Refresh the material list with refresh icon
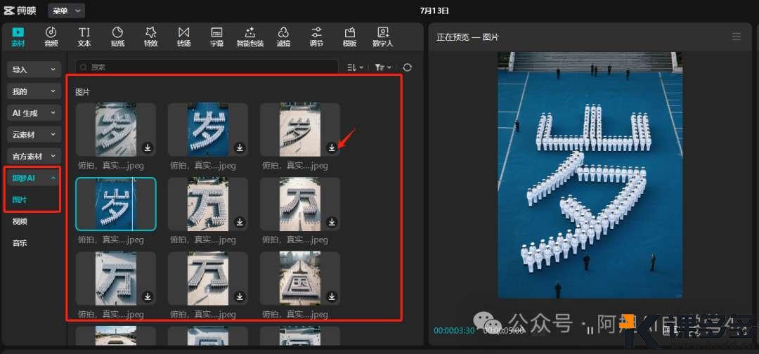The image size is (759, 354). [x=407, y=67]
